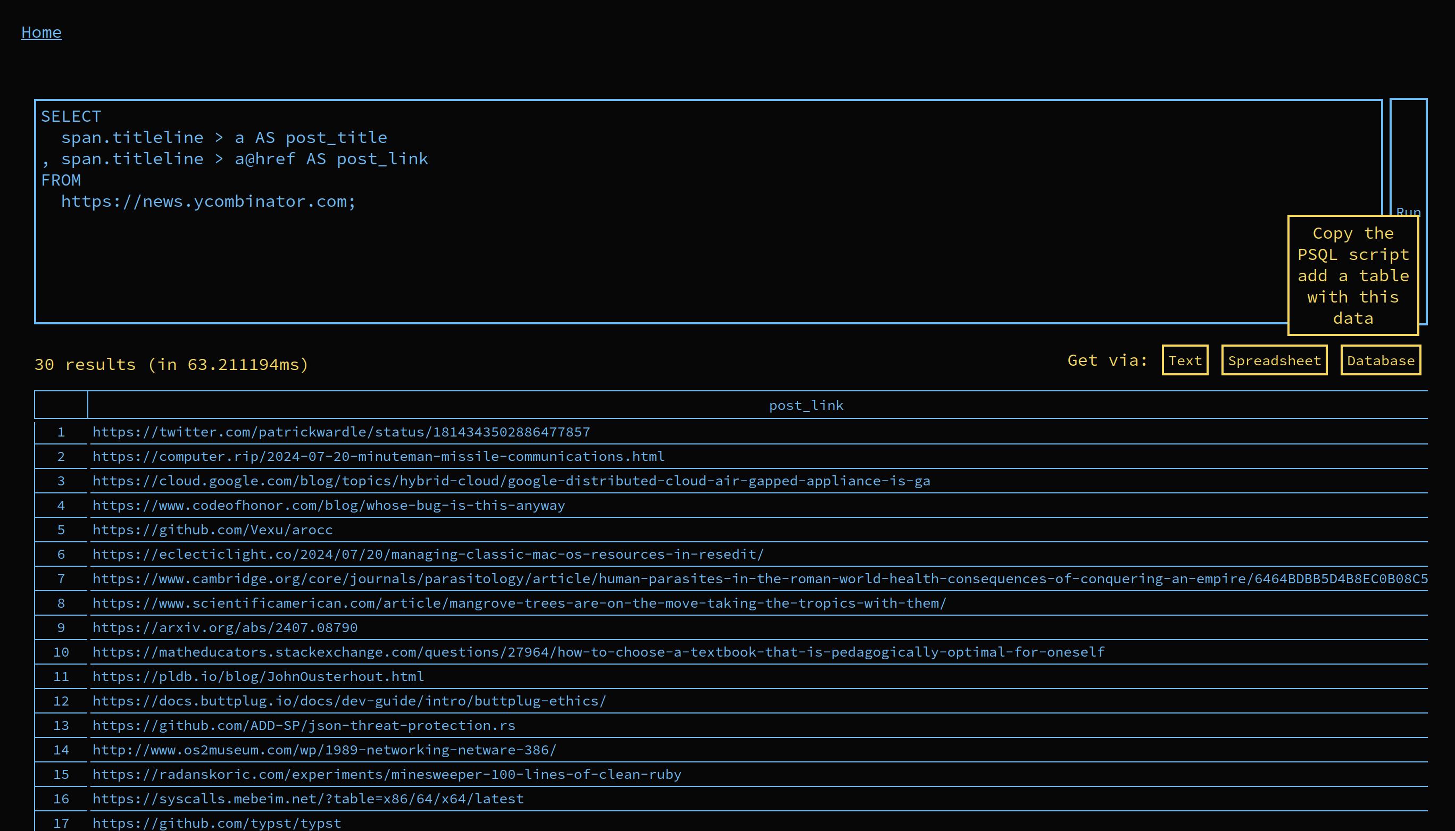The height and width of the screenshot is (831, 1455).
Task: Open the arxiv.org/abs/2407.08790 link
Action: 225,628
